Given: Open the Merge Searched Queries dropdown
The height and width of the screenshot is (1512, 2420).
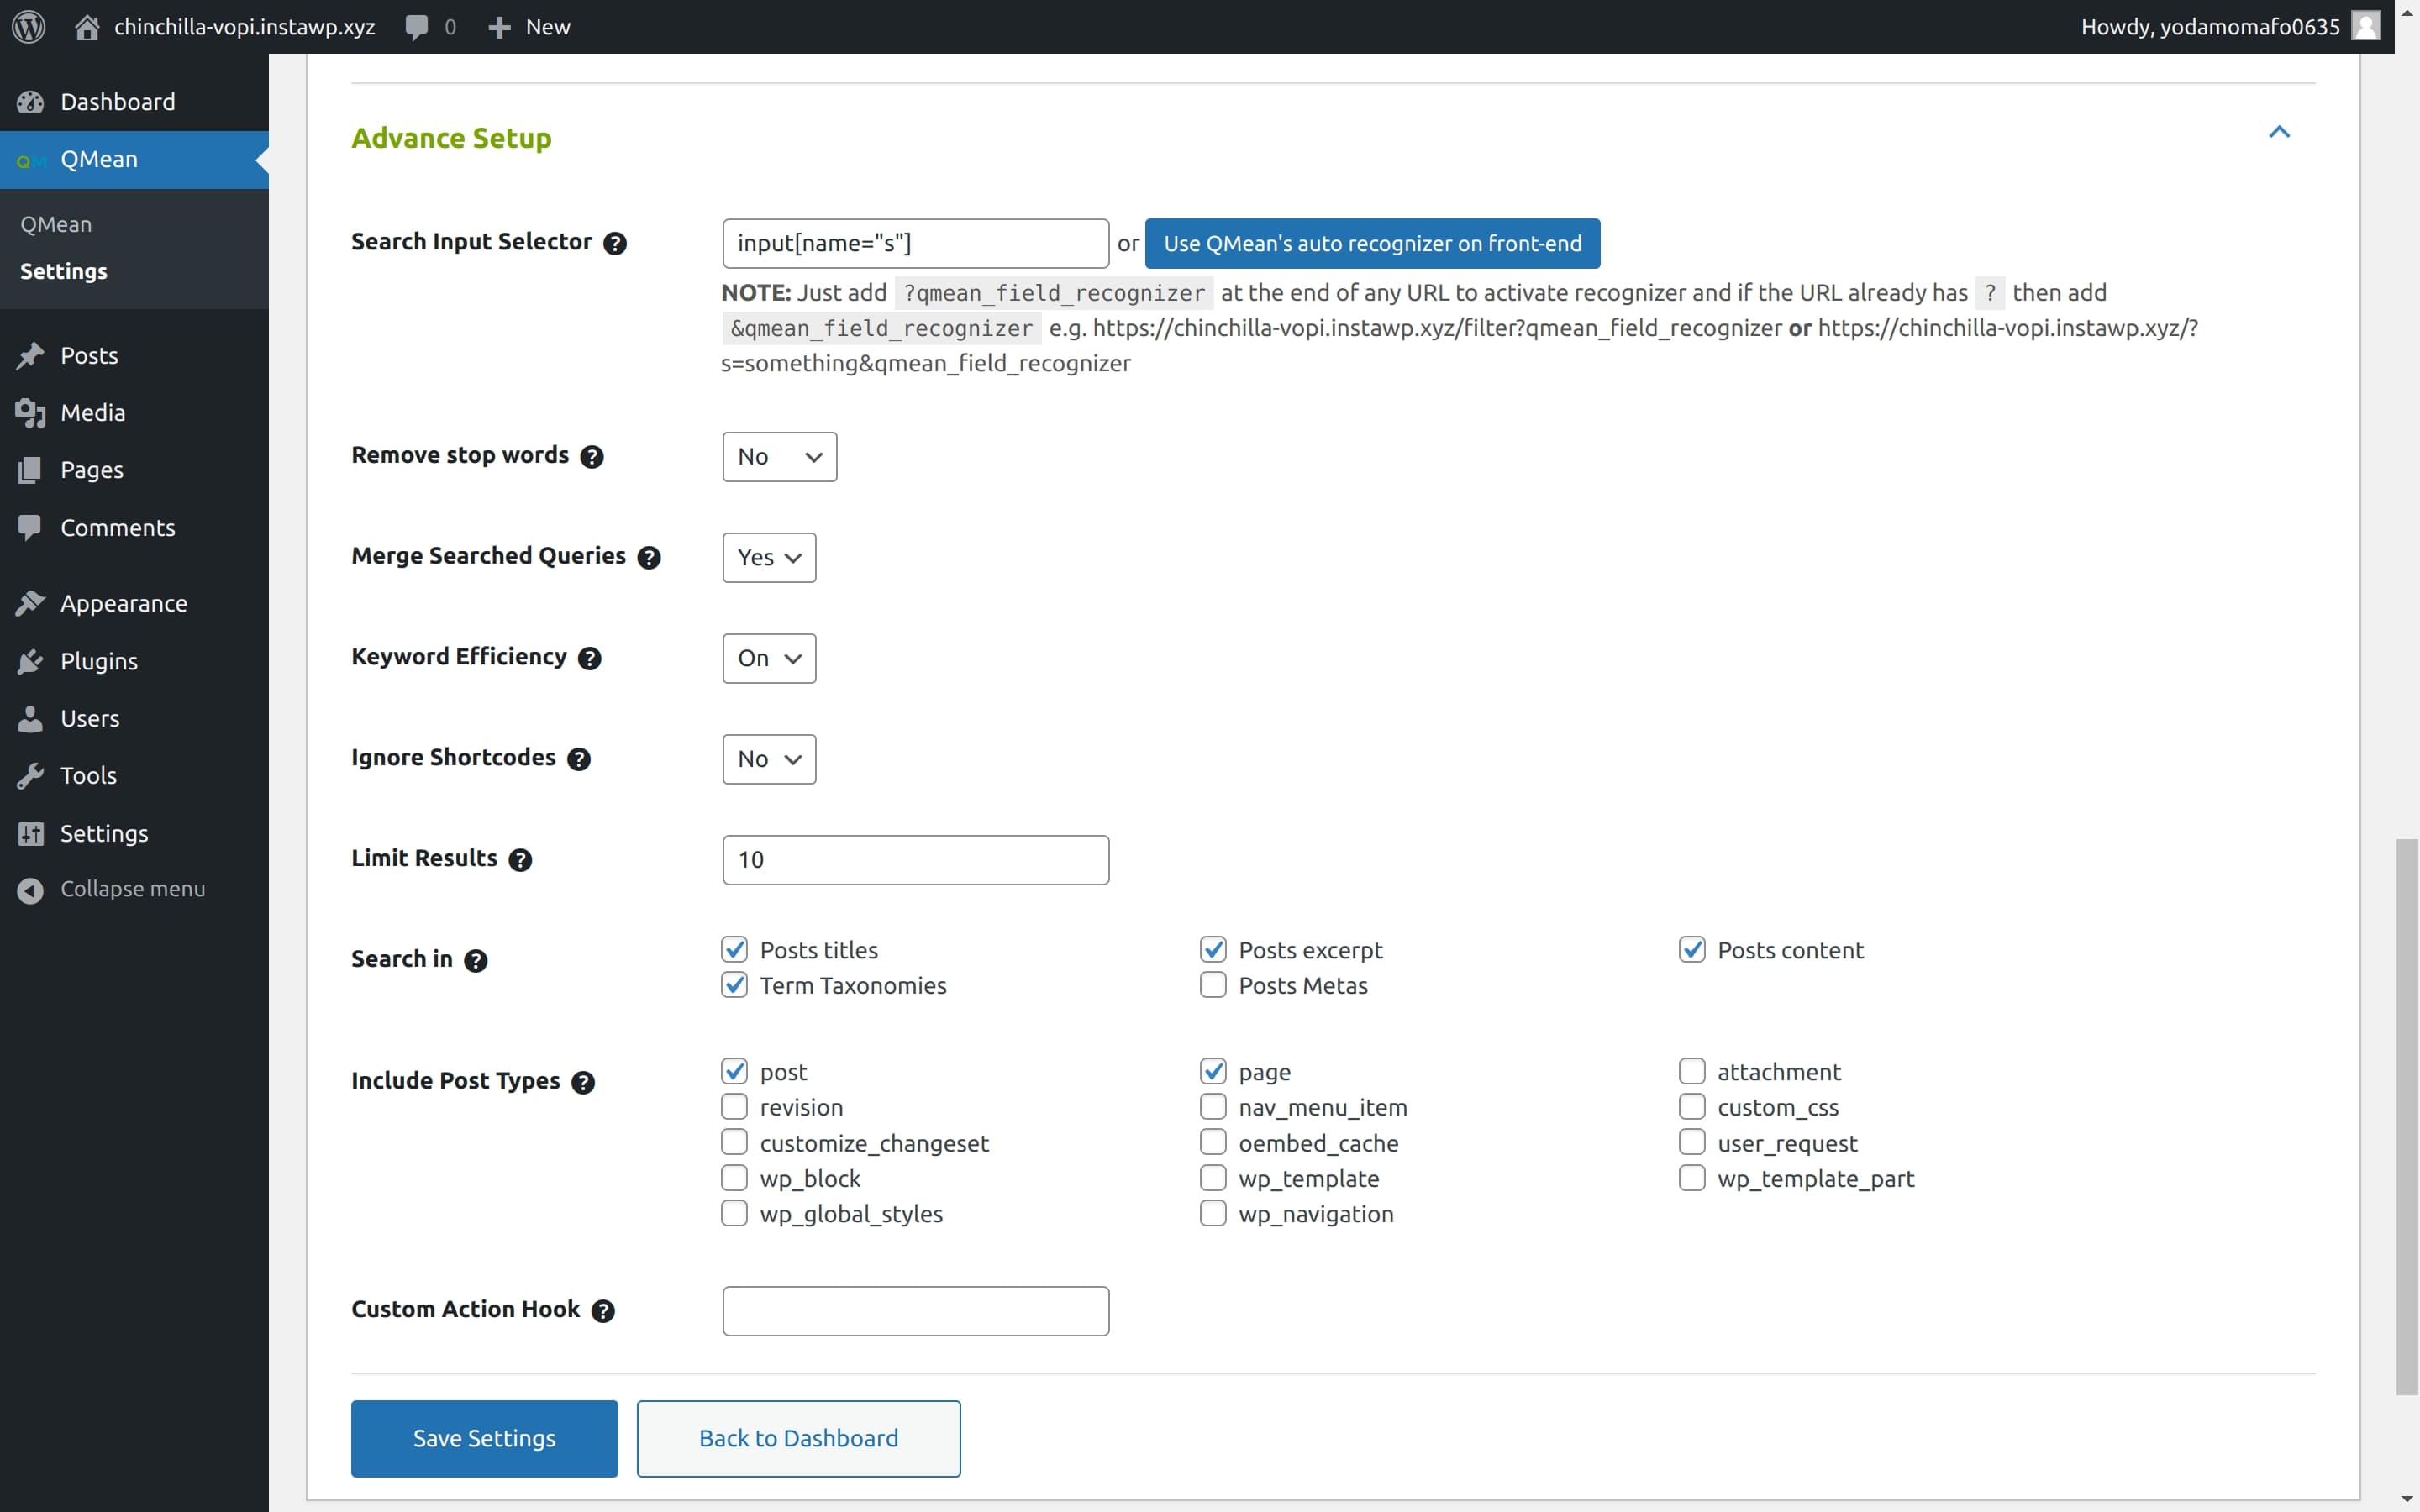Looking at the screenshot, I should [x=769, y=558].
